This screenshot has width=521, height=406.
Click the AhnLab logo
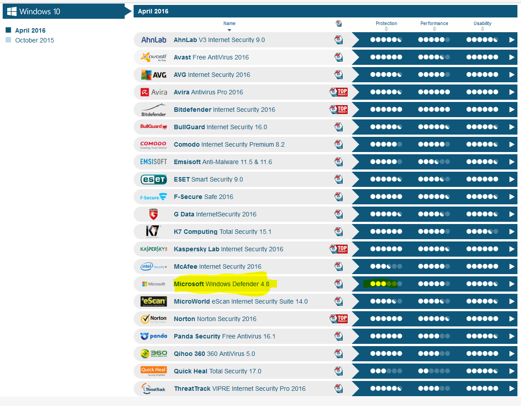click(154, 40)
